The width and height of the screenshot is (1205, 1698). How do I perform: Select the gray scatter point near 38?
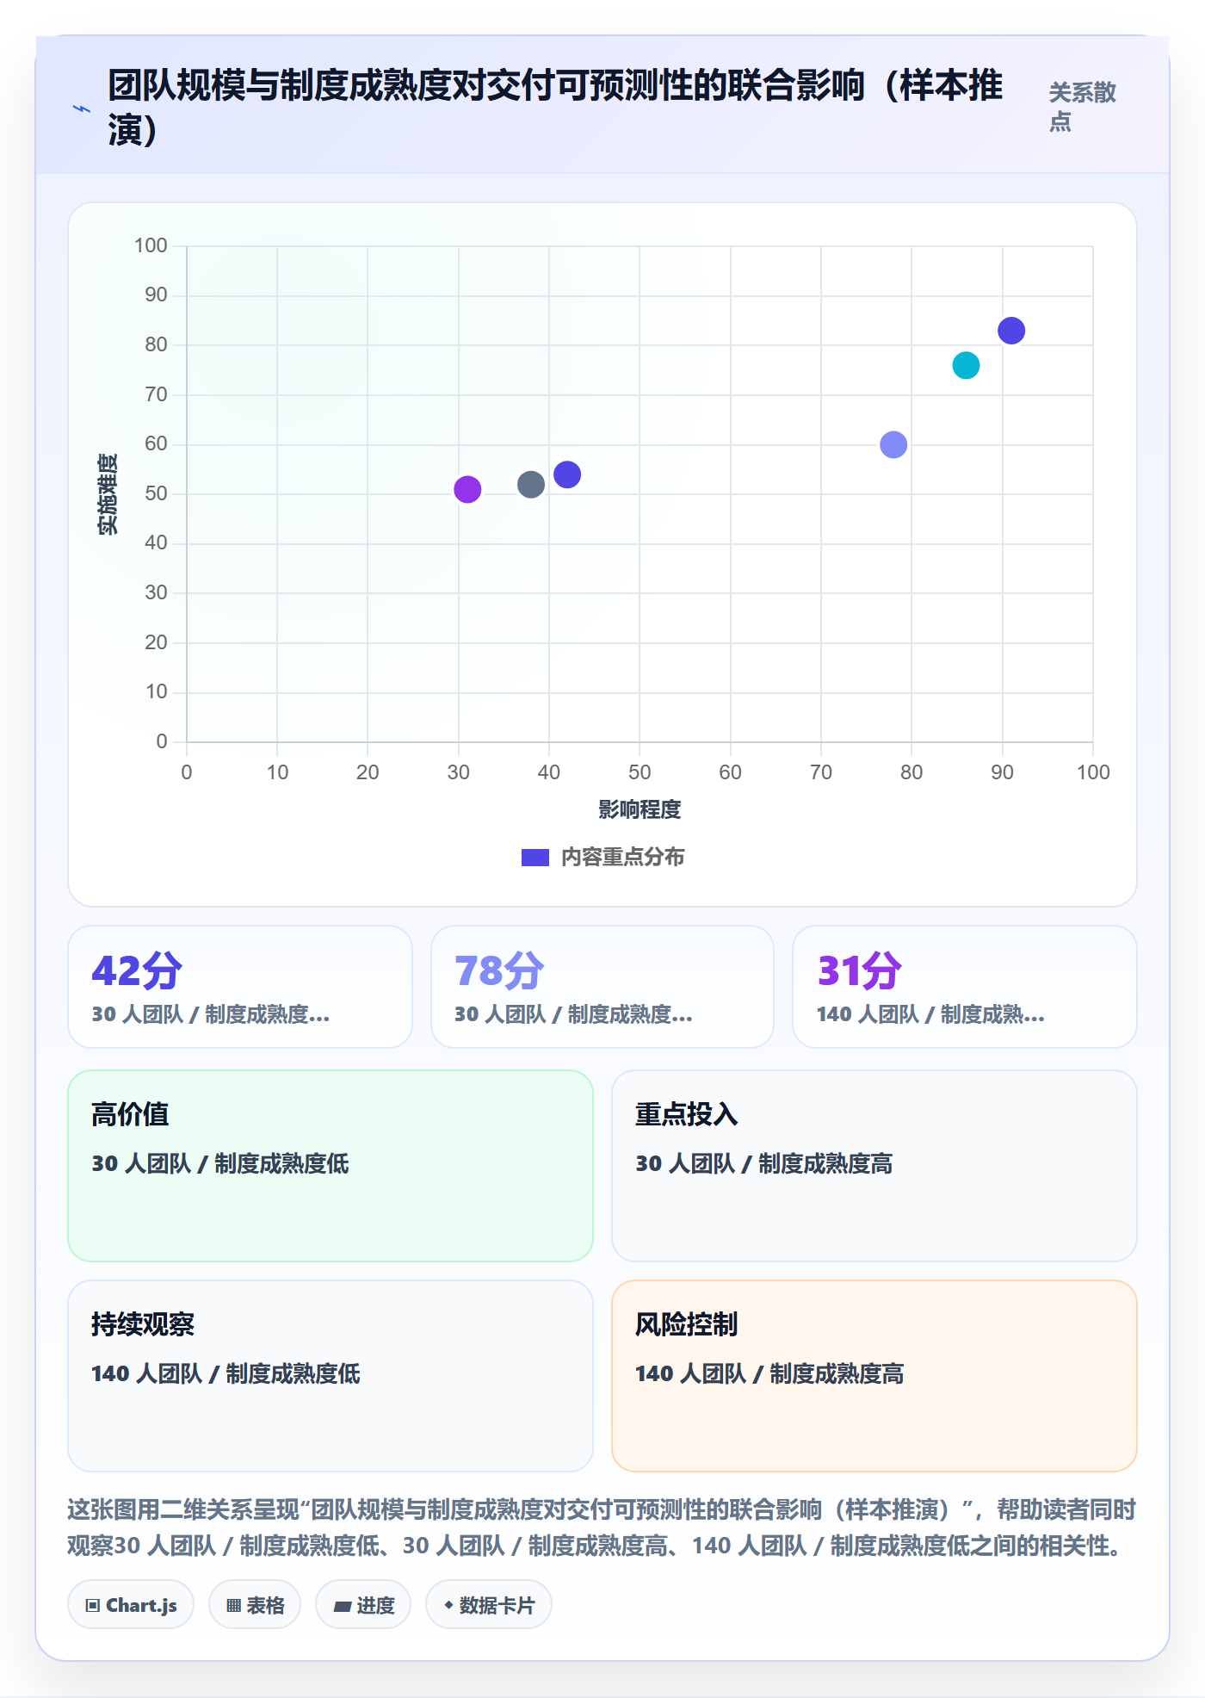(531, 485)
